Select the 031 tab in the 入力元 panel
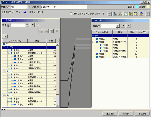Screen dimensions: 151x117 tap(4, 36)
